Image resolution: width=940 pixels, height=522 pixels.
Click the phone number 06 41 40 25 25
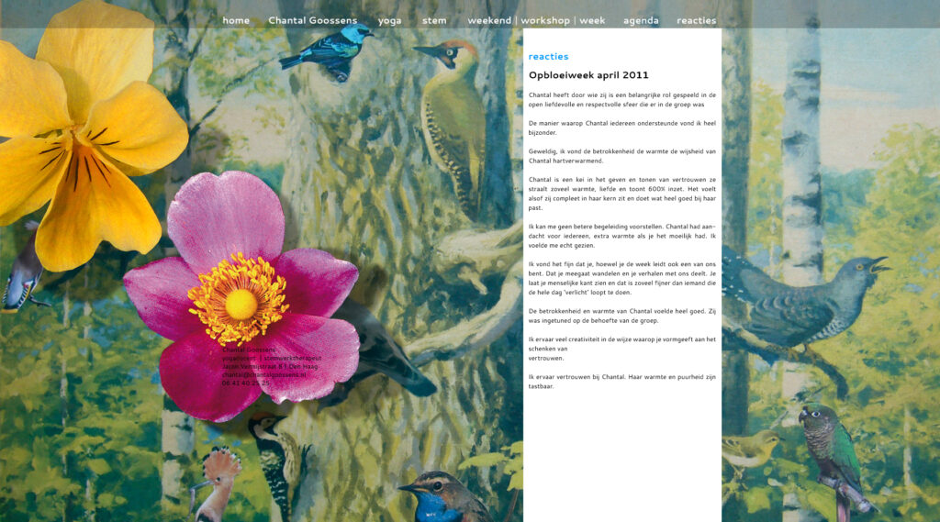[246, 383]
